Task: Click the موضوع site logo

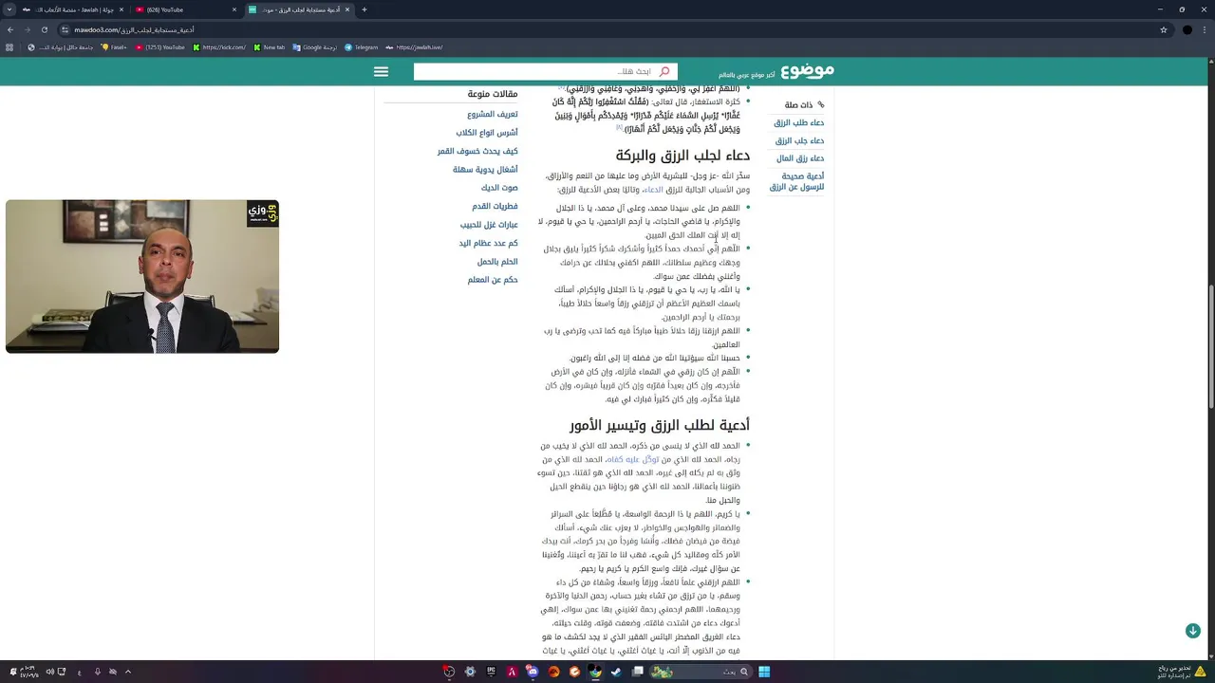Action: (x=807, y=71)
